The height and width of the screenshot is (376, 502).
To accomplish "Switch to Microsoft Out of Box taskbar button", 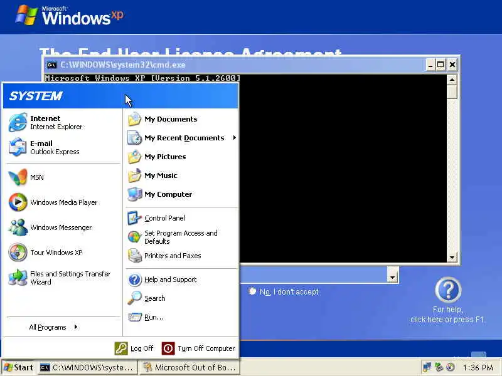I will pyautogui.click(x=190, y=367).
